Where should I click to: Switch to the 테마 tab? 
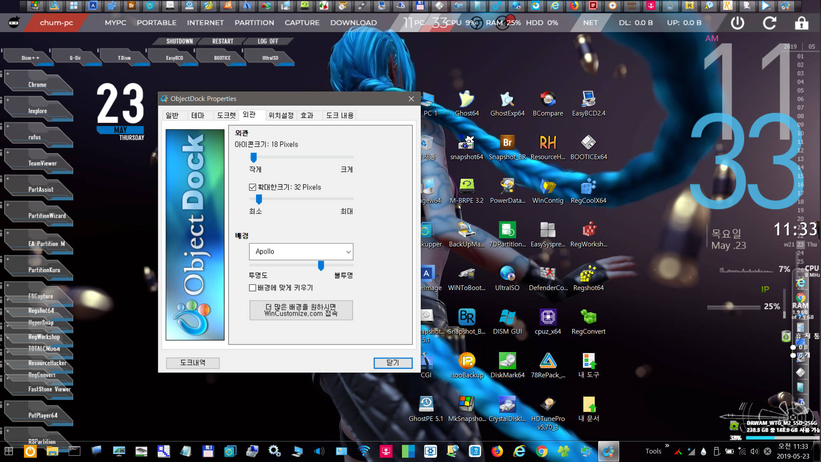[x=198, y=115]
